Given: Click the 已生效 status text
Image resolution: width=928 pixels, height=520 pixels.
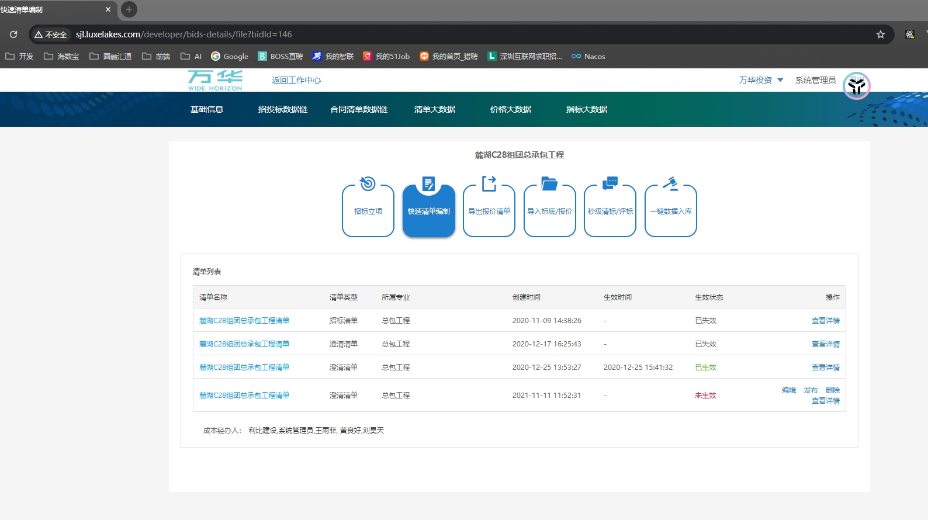Looking at the screenshot, I should tap(705, 367).
